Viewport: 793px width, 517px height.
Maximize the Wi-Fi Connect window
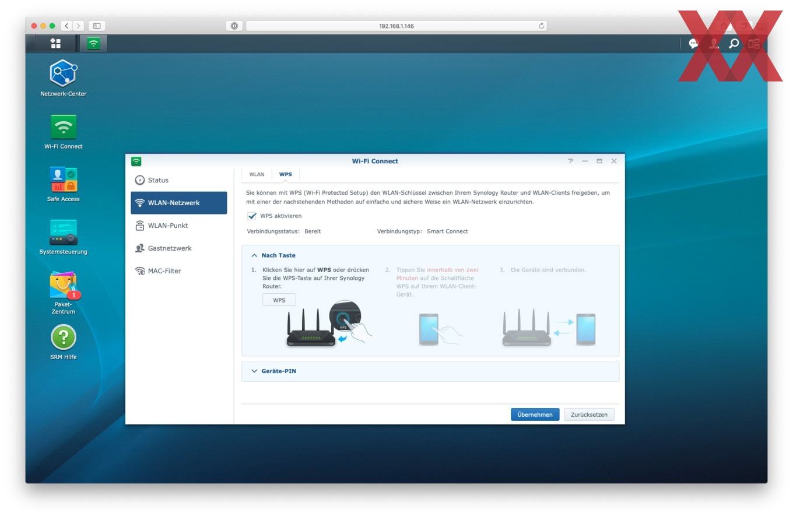(x=599, y=161)
